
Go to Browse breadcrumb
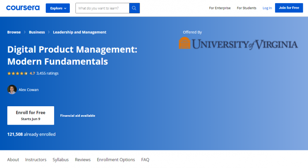click(14, 32)
